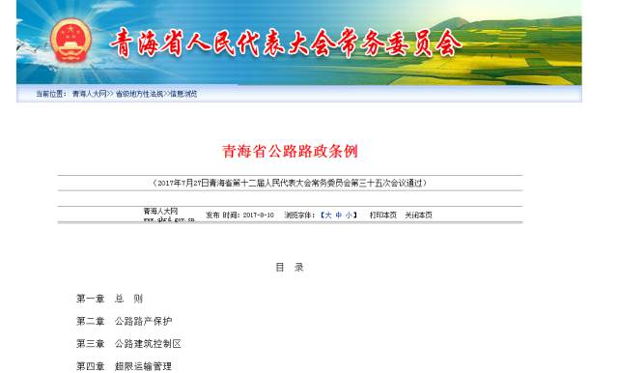The image size is (618, 373).
Task: Select 第三章 公路建筑控制区 entry
Action: click(x=128, y=344)
